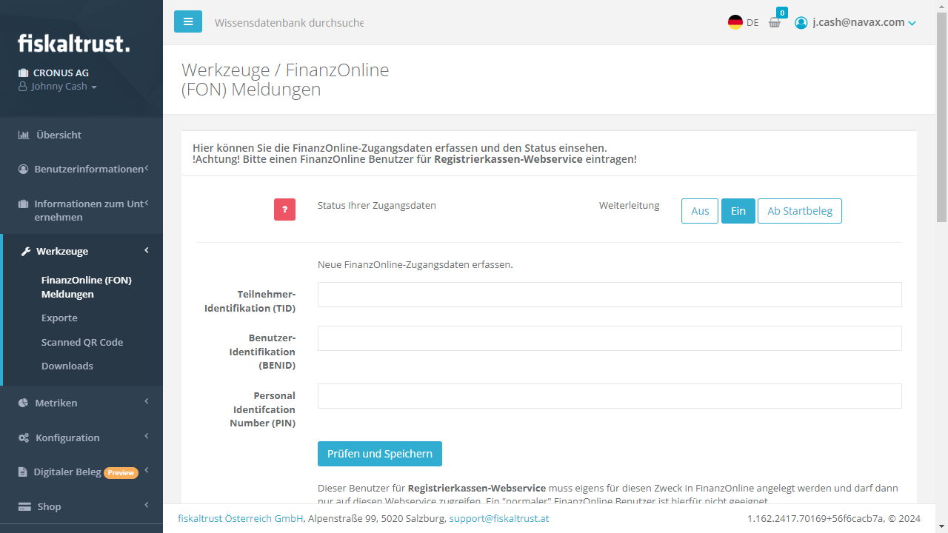The image size is (948, 533).
Task: Open the j.cash@navax.com account dropdown
Action: point(855,22)
